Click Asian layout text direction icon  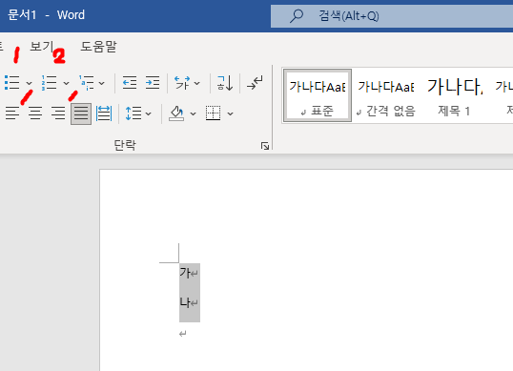click(x=182, y=83)
